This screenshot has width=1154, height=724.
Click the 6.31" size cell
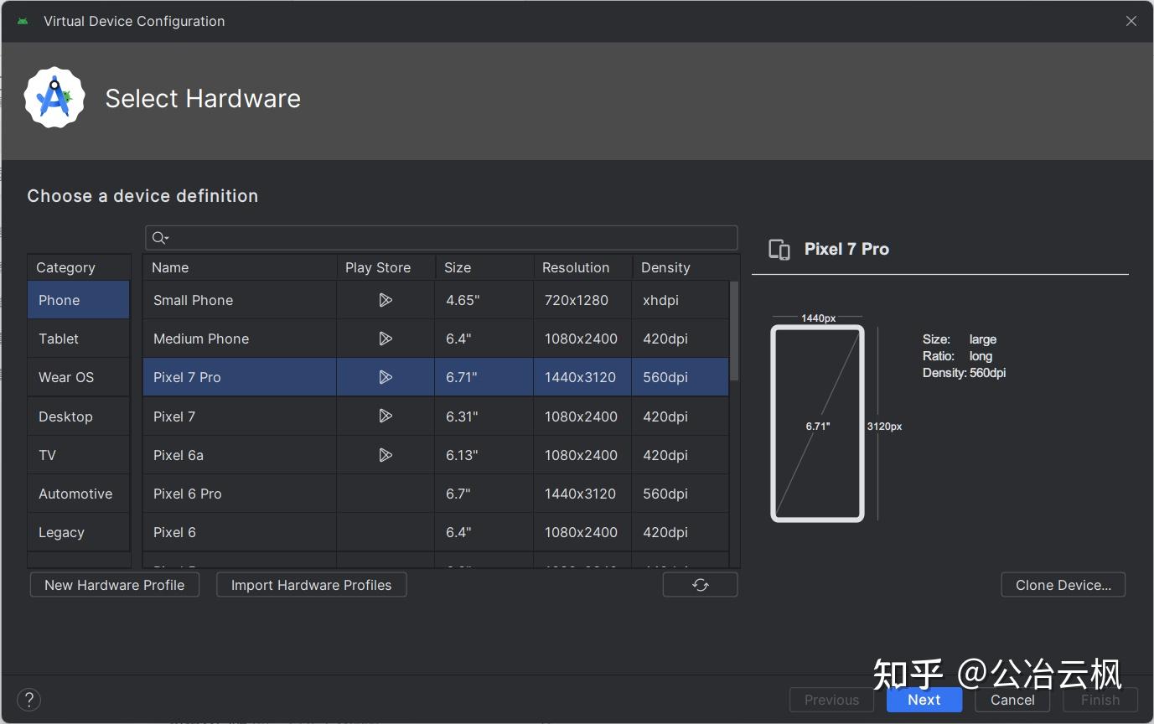pyautogui.click(x=484, y=416)
